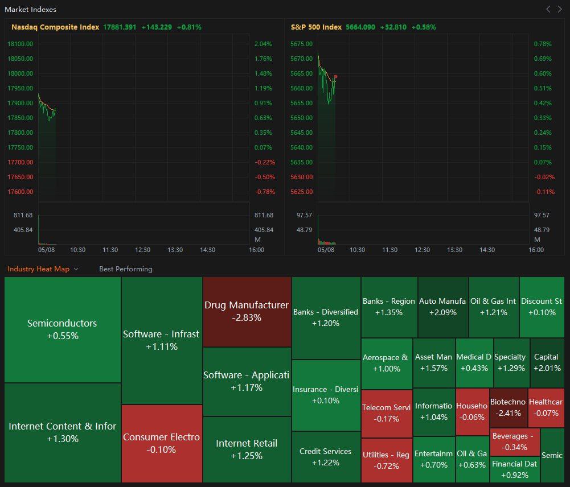Open the Internet Content & Infor tile

[x=63, y=432]
